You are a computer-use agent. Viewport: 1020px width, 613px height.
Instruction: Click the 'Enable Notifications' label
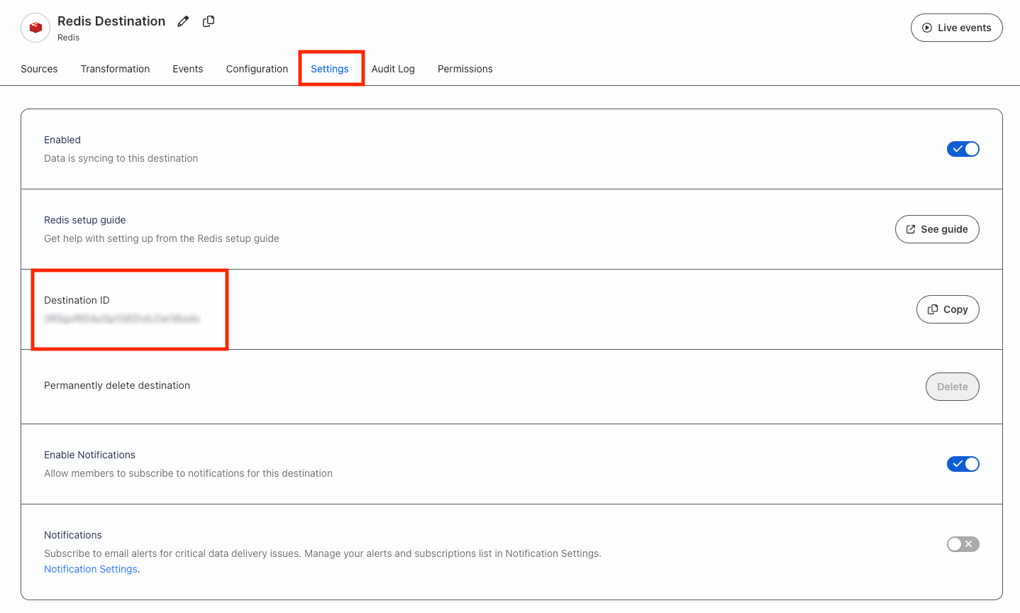click(x=89, y=455)
